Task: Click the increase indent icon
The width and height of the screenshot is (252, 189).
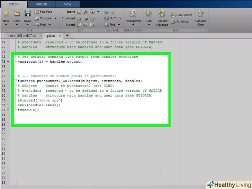Action: [85, 25]
